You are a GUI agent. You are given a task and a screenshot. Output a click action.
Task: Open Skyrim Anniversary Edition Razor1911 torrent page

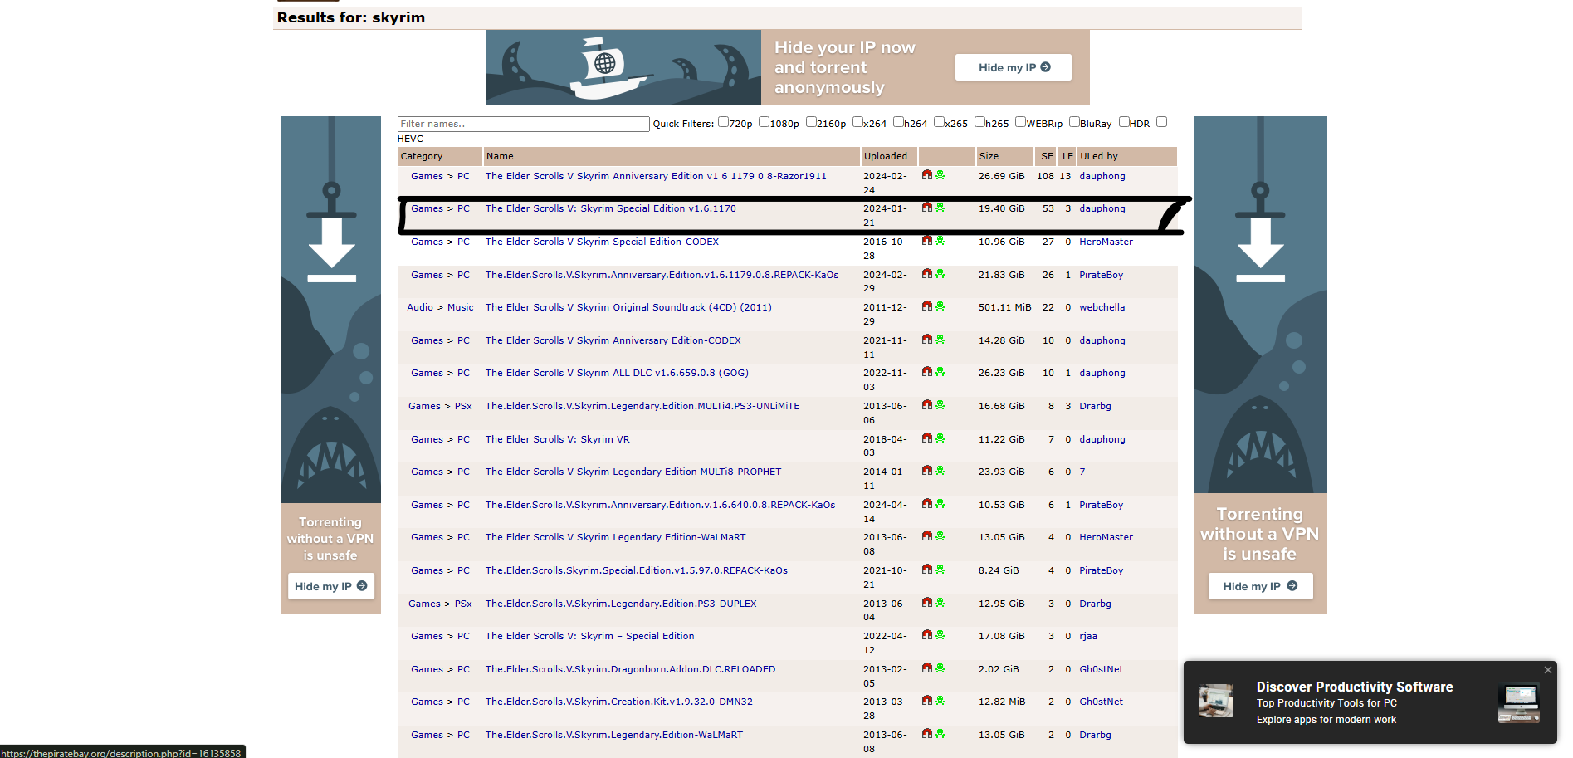[656, 176]
